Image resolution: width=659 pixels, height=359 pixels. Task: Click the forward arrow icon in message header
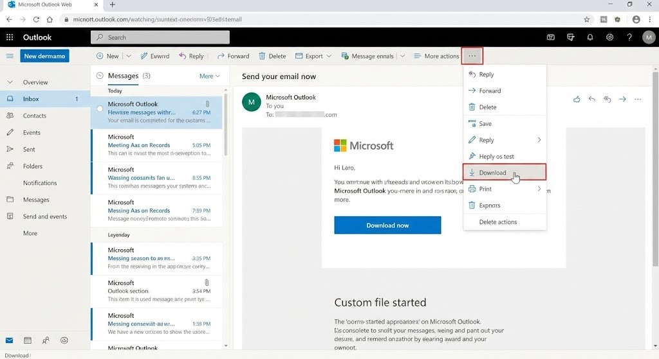[x=622, y=99]
